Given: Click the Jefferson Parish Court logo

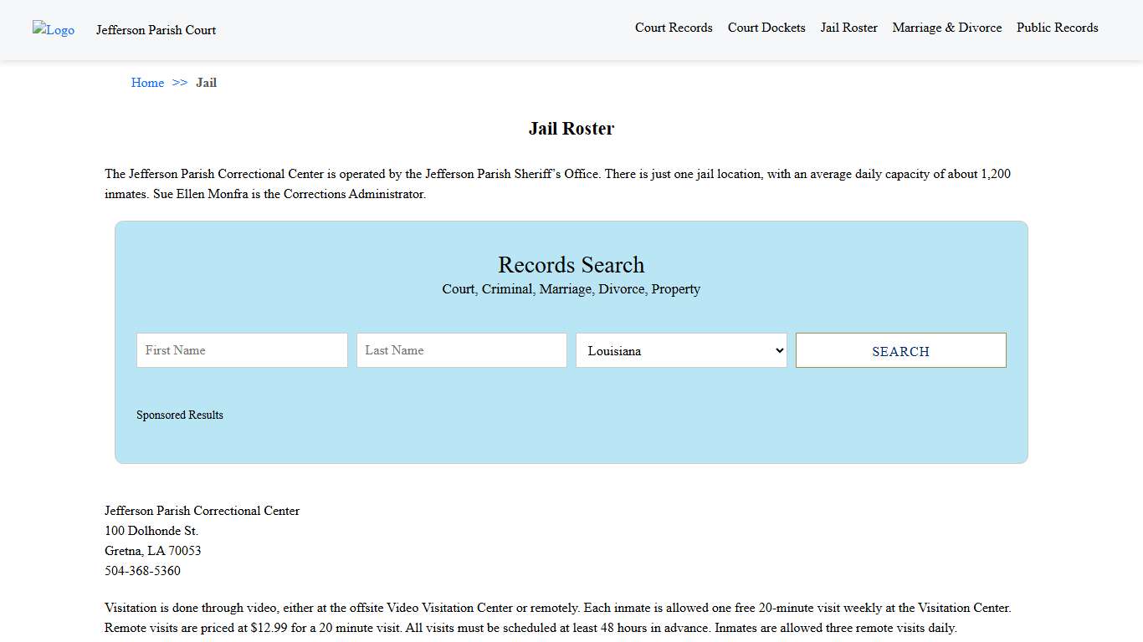Looking at the screenshot, I should 53,30.
